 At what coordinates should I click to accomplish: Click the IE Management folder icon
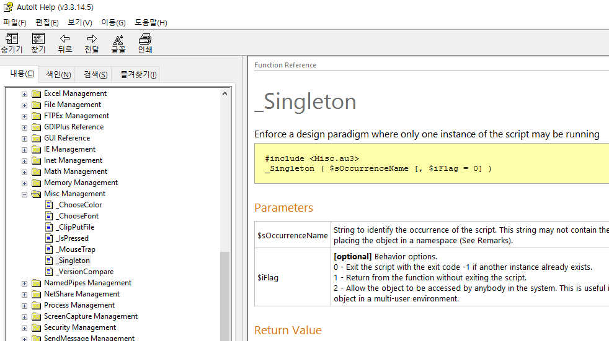click(36, 150)
